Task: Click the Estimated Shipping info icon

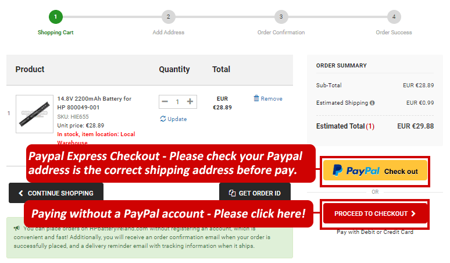Action: (372, 103)
